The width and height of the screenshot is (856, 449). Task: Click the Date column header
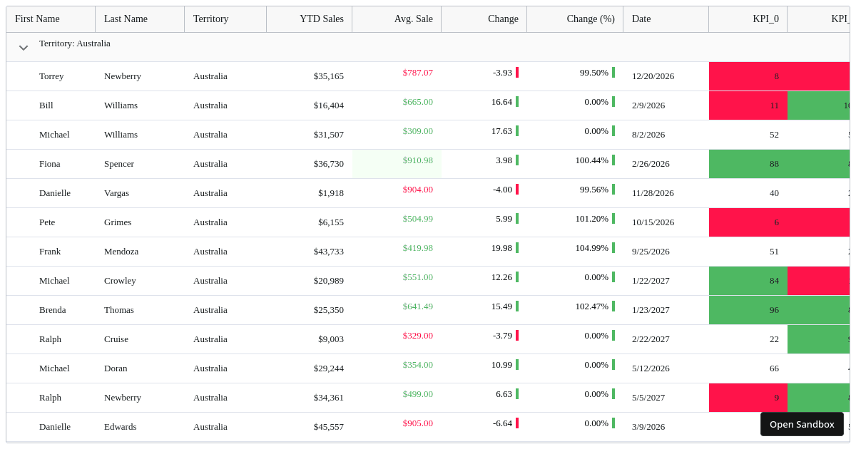click(666, 19)
